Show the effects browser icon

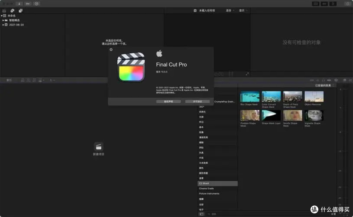345,80
